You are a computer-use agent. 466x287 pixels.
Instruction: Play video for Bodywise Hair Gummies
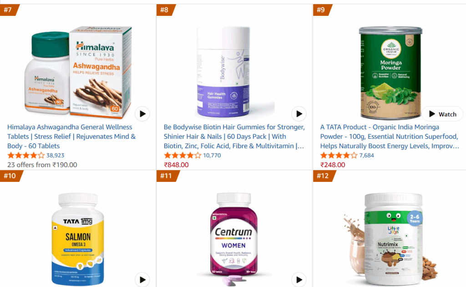click(299, 114)
